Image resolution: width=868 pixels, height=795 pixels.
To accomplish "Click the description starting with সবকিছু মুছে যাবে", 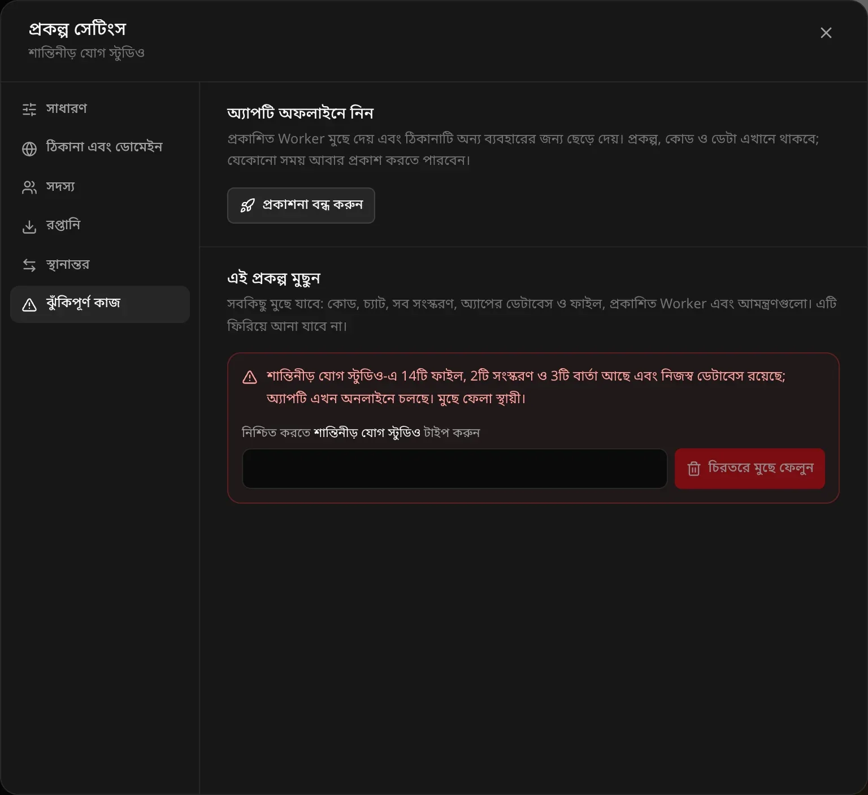I will pos(532,314).
